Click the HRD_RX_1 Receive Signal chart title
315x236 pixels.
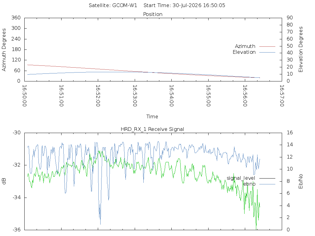coord(152,129)
